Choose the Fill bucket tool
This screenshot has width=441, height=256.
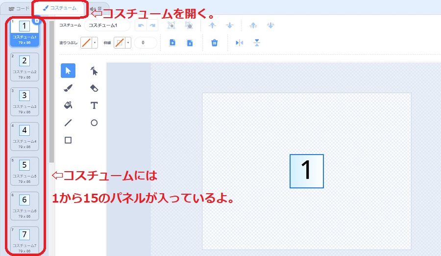pos(68,105)
